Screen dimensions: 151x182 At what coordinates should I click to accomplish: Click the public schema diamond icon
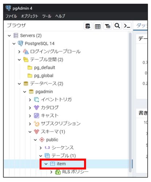tap(42, 140)
